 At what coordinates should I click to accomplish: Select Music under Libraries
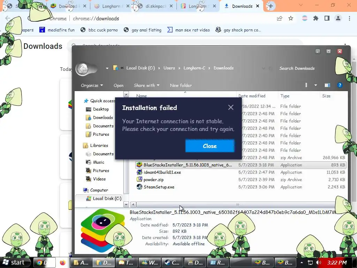pyautogui.click(x=98, y=162)
